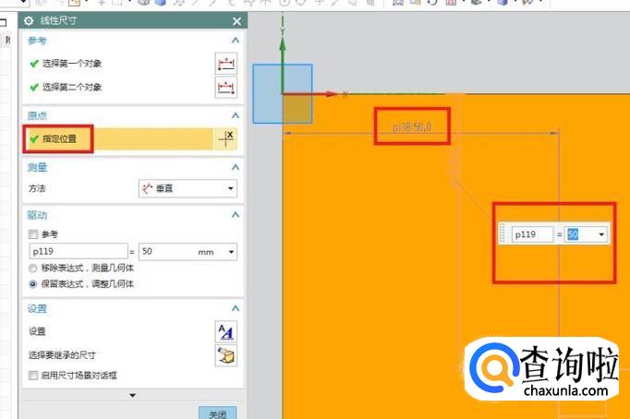Image resolution: width=630 pixels, height=419 pixels.
Task: Click the 参考 section header
Action: 37,41
